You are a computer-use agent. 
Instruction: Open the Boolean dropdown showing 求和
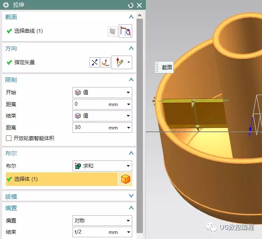pyautogui.click(x=102, y=166)
